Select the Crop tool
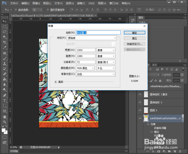Screen dimensions: 188x154 [5, 42]
